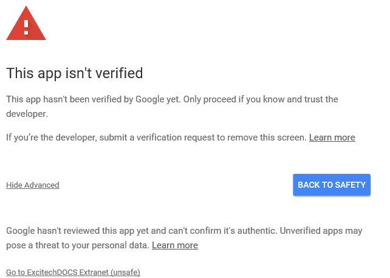Click the word "verified" in the heading
This screenshot has width=390, height=278.
[x=118, y=73]
